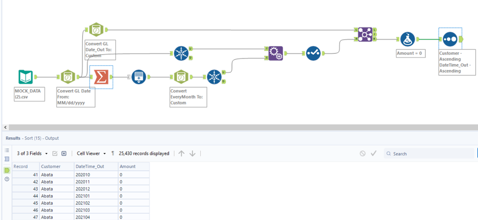Click the Input Data tool output anchor
This screenshot has height=220, width=478.
35,77
